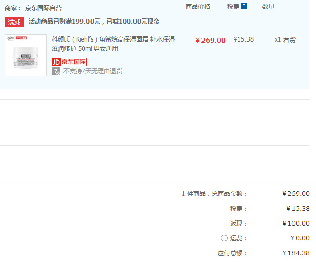The image size is (316, 262).
Task: Click the 税费 column header label
Action: [x=233, y=7]
